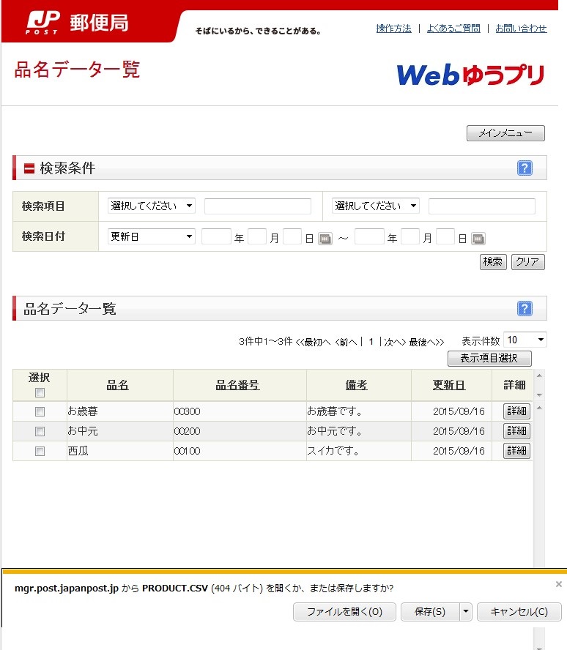Click the help icon in 検索条件 header
Viewport: 567px width, 650px height.
(x=525, y=168)
